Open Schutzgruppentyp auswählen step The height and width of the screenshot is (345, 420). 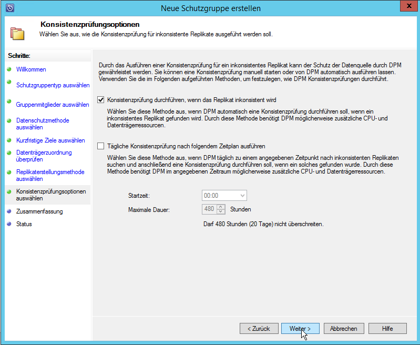(53, 85)
